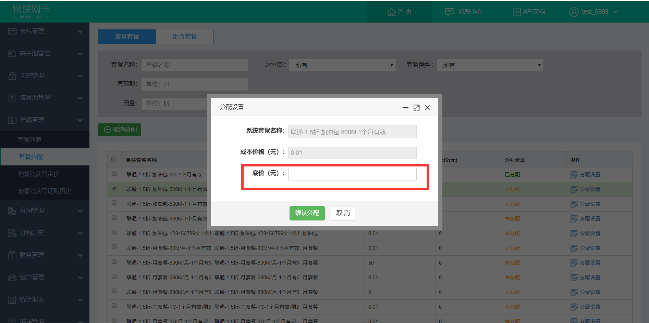This screenshot has width=649, height=323.
Task: Check the 联通-1.5折-加油包-5M row checkbox
Action: coord(114,174)
